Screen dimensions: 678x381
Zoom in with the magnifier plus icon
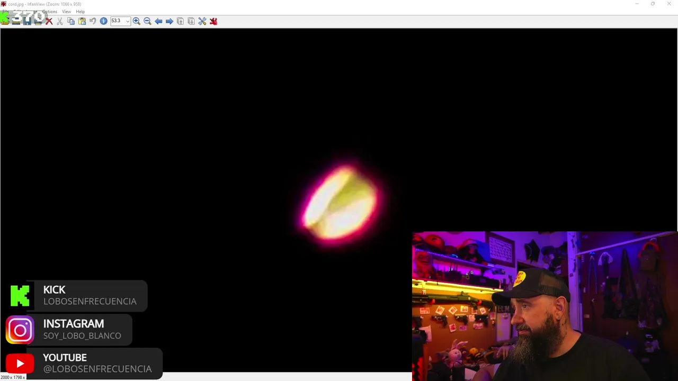137,21
